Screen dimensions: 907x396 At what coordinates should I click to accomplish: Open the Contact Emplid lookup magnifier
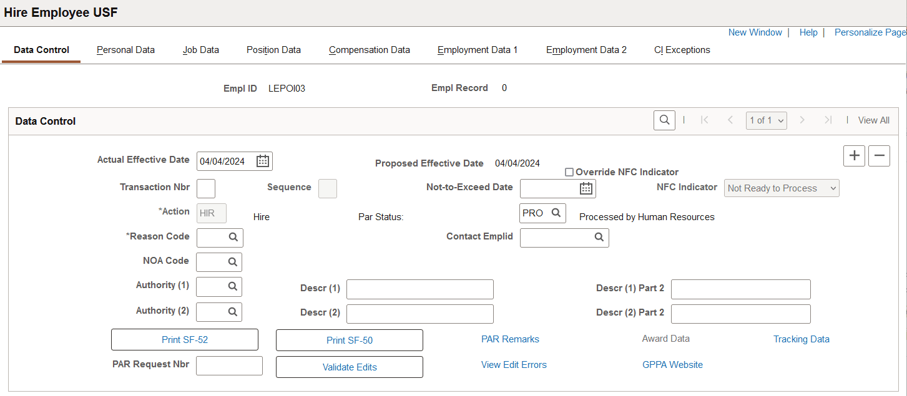[599, 238]
